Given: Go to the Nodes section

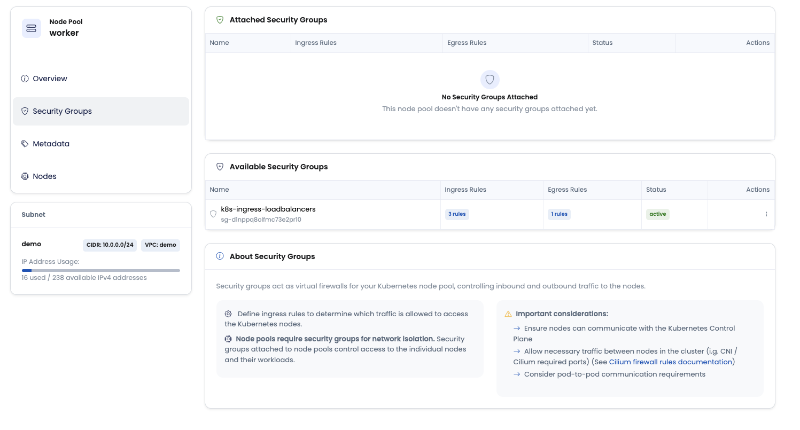Looking at the screenshot, I should pyautogui.click(x=44, y=176).
